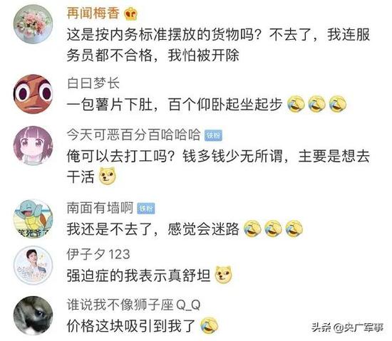The image size is (392, 341).
Task: Open username 白日梦长 profile
Action: [93, 83]
